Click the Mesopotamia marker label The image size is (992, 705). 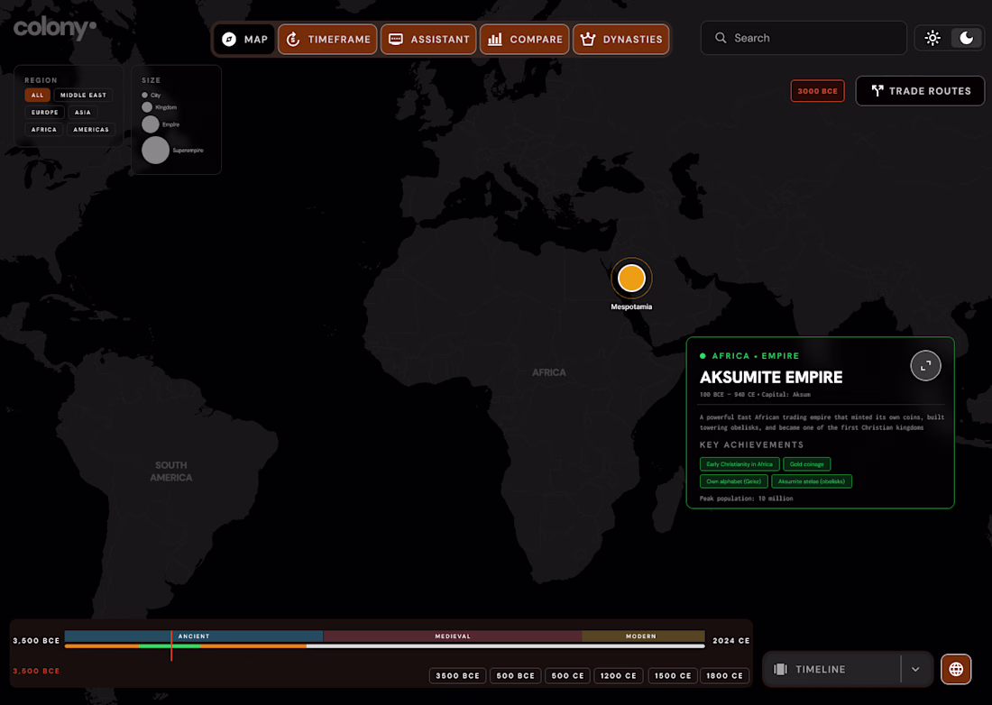click(x=631, y=307)
